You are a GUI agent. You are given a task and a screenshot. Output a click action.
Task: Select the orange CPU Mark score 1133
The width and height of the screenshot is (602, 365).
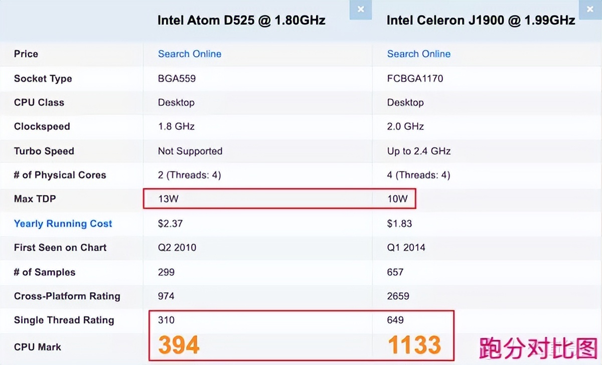point(414,345)
